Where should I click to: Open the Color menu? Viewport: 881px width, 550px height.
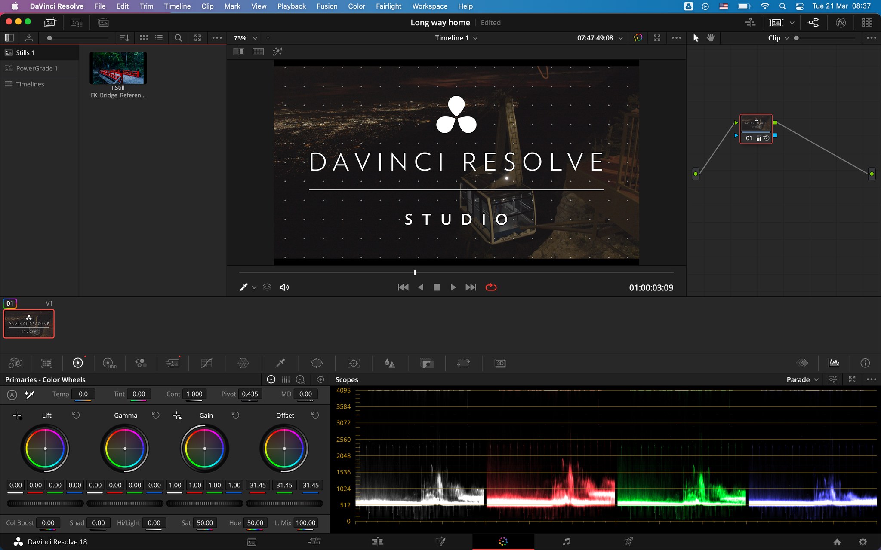(x=356, y=6)
